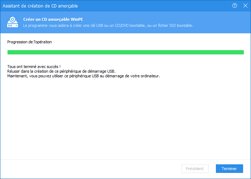Screen dimensions: 251x179
Task: Click the 'Assistant de création de CD amorçable' title
Action: [x=40, y=6]
